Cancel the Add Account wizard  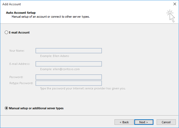166,122
